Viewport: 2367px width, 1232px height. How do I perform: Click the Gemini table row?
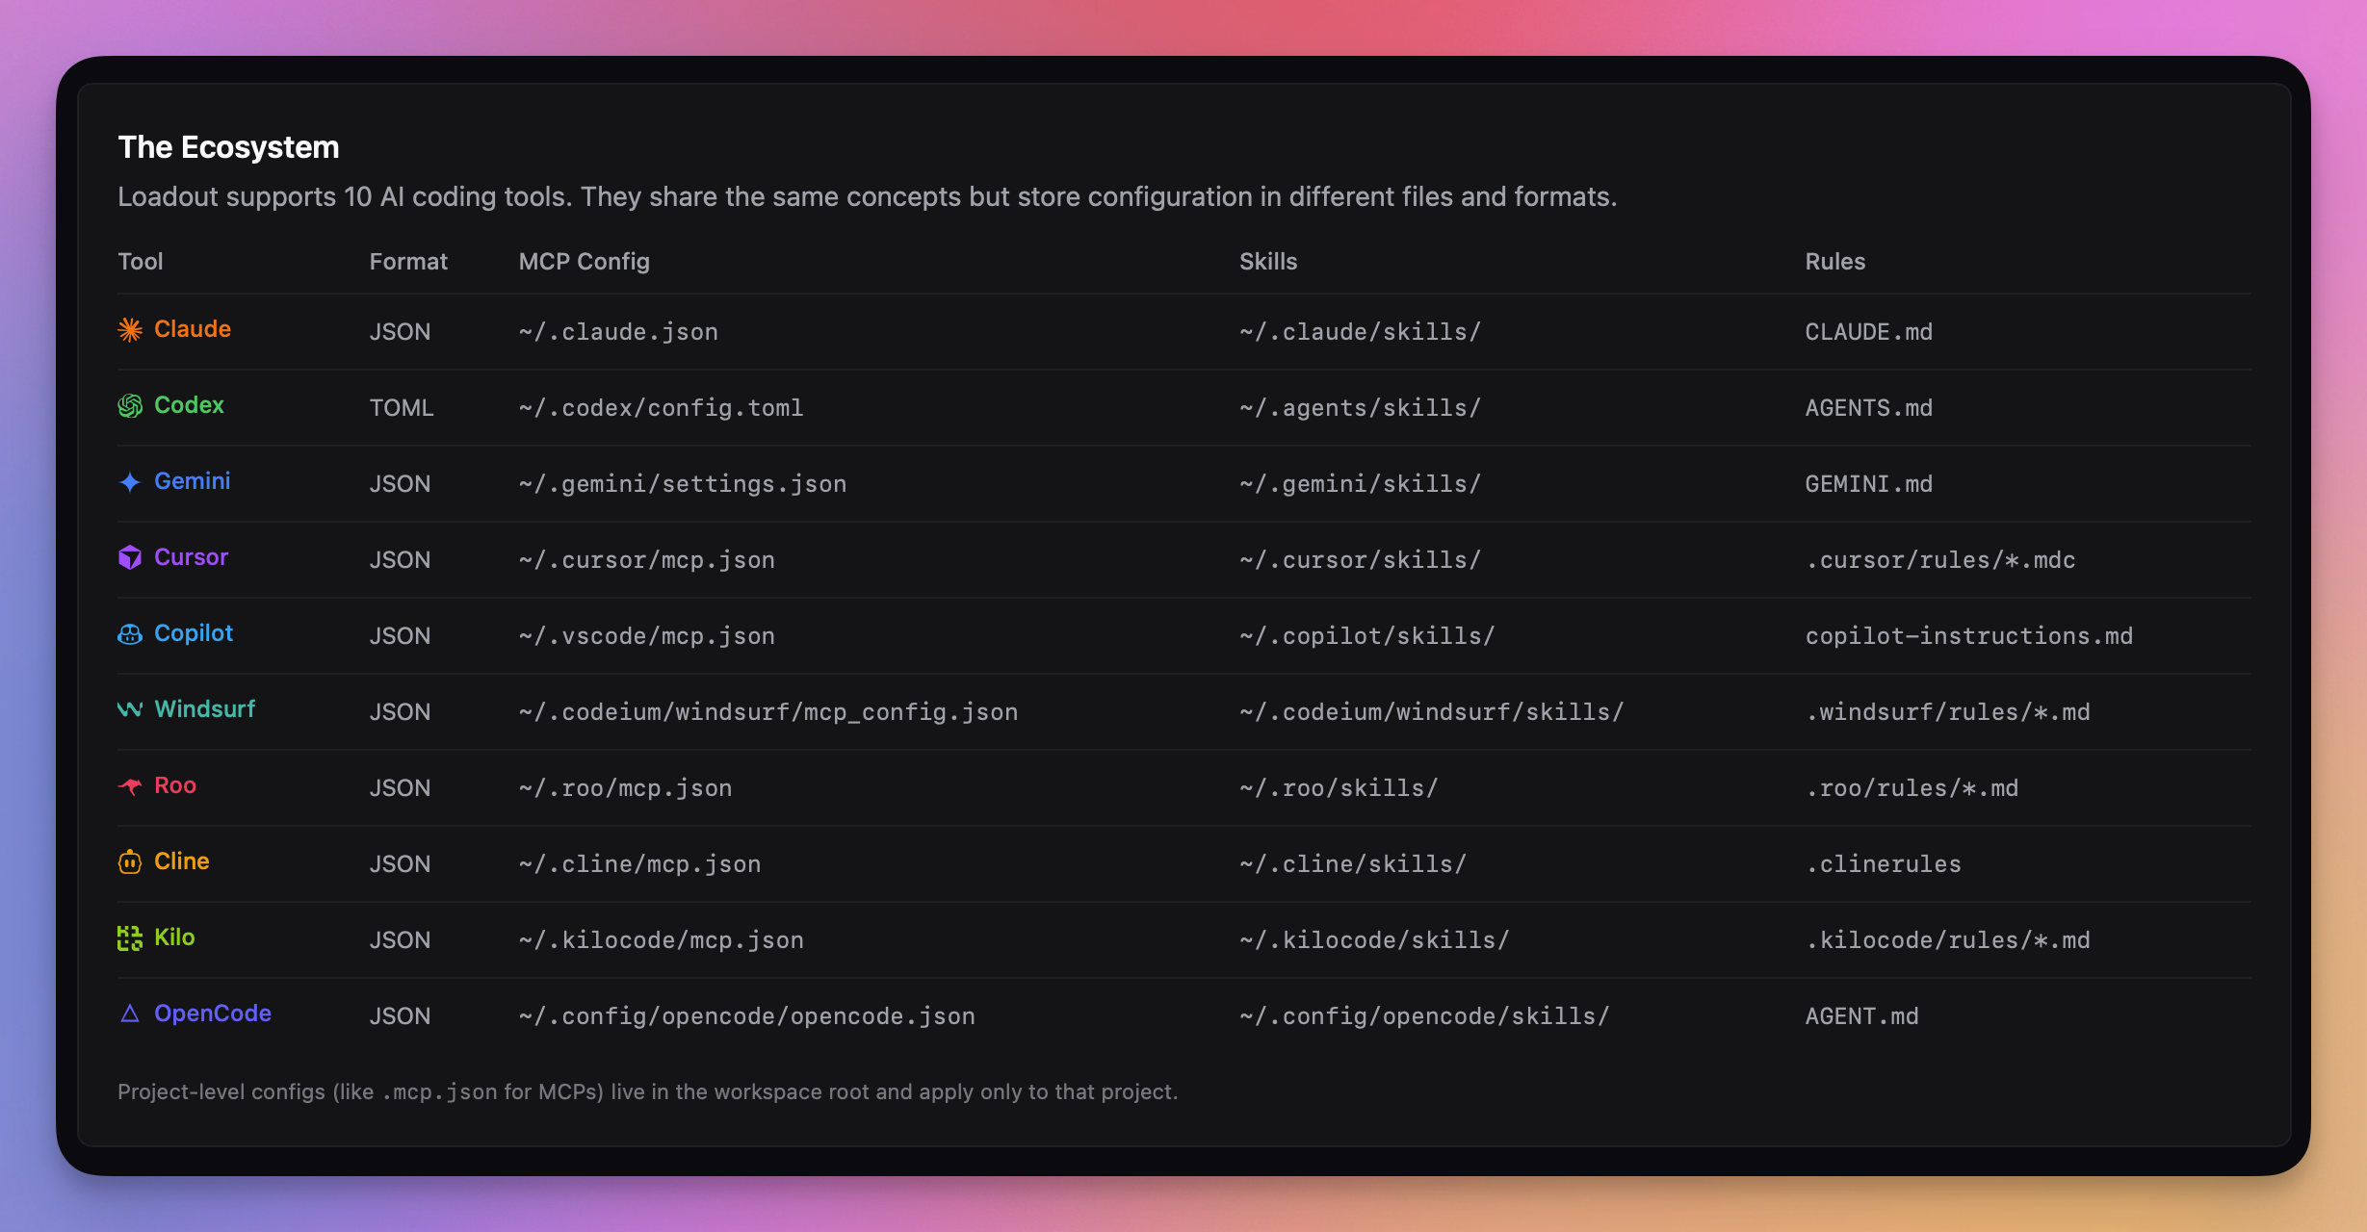[1059, 482]
